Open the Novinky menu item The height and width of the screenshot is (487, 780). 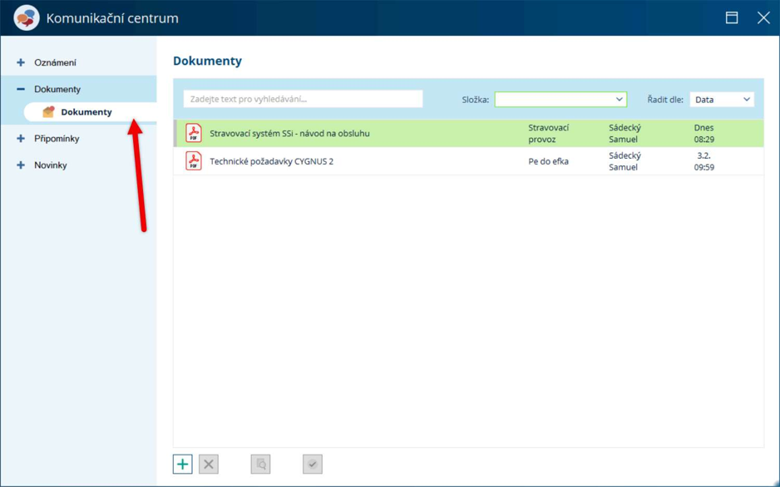tap(50, 165)
